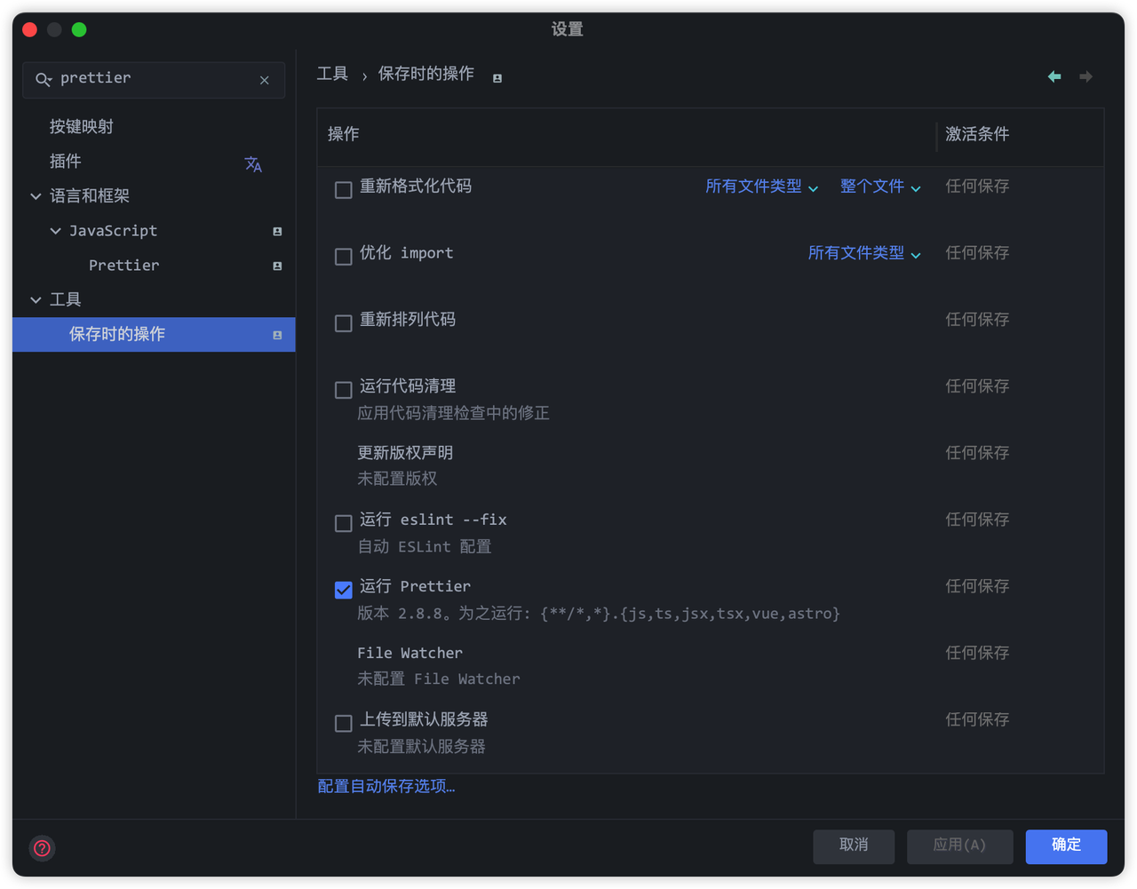Click 任何保存 in 上传到默认服务器 row
The image size is (1137, 889).
pyautogui.click(x=977, y=719)
